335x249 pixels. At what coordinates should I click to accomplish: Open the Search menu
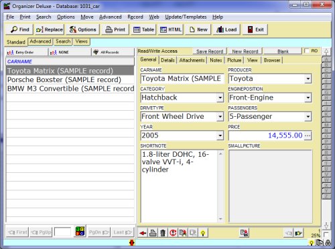click(x=44, y=17)
